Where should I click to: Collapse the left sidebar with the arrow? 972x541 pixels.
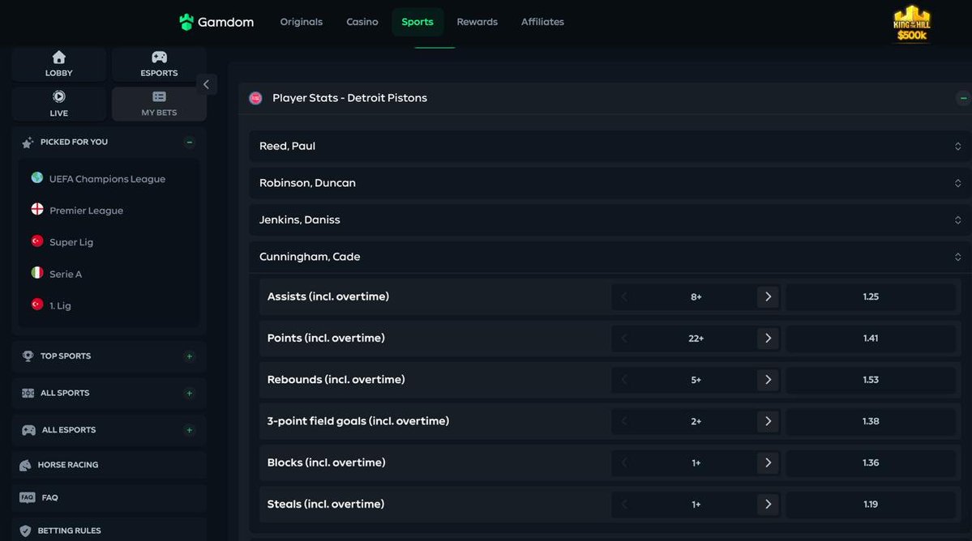pos(207,84)
